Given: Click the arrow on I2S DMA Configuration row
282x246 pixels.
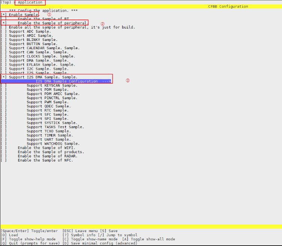Looking at the screenshot, I should (106, 81).
